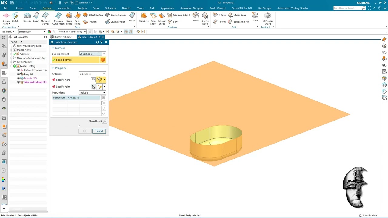The image size is (388, 218).
Task: Open the Extend Sheet tool
Action: [x=162, y=19]
